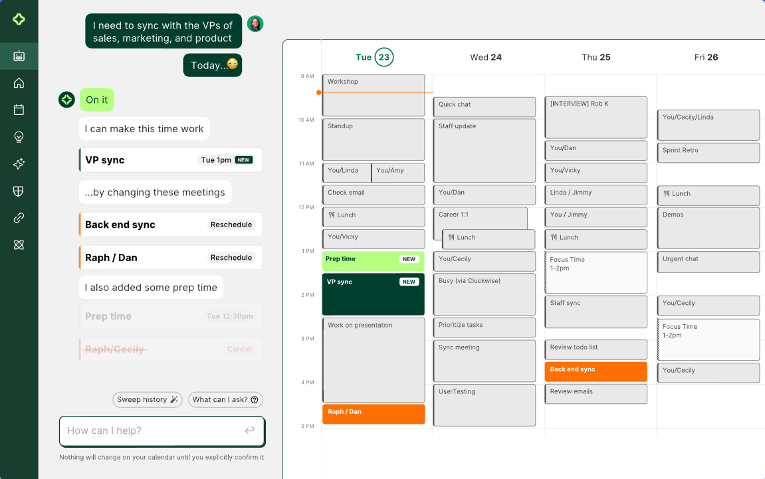Click Reschedule on Back end sync

(x=231, y=225)
